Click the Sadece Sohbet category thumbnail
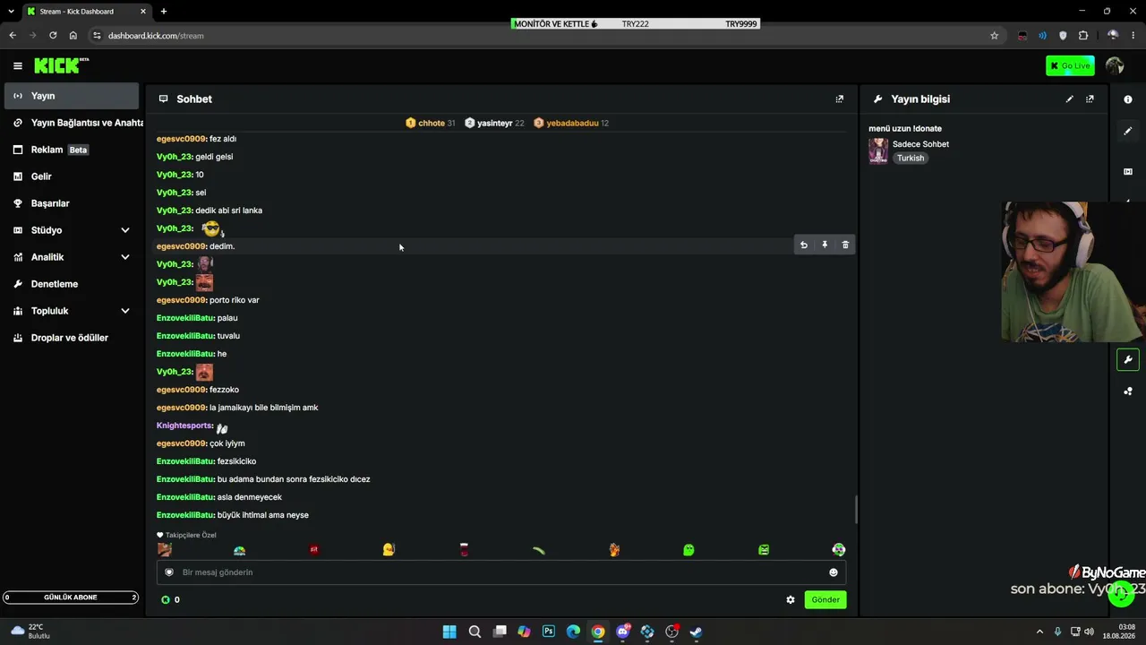 tap(878, 151)
